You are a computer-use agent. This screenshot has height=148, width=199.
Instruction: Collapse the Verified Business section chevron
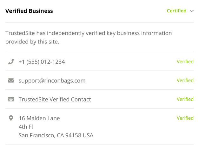pos(192,11)
